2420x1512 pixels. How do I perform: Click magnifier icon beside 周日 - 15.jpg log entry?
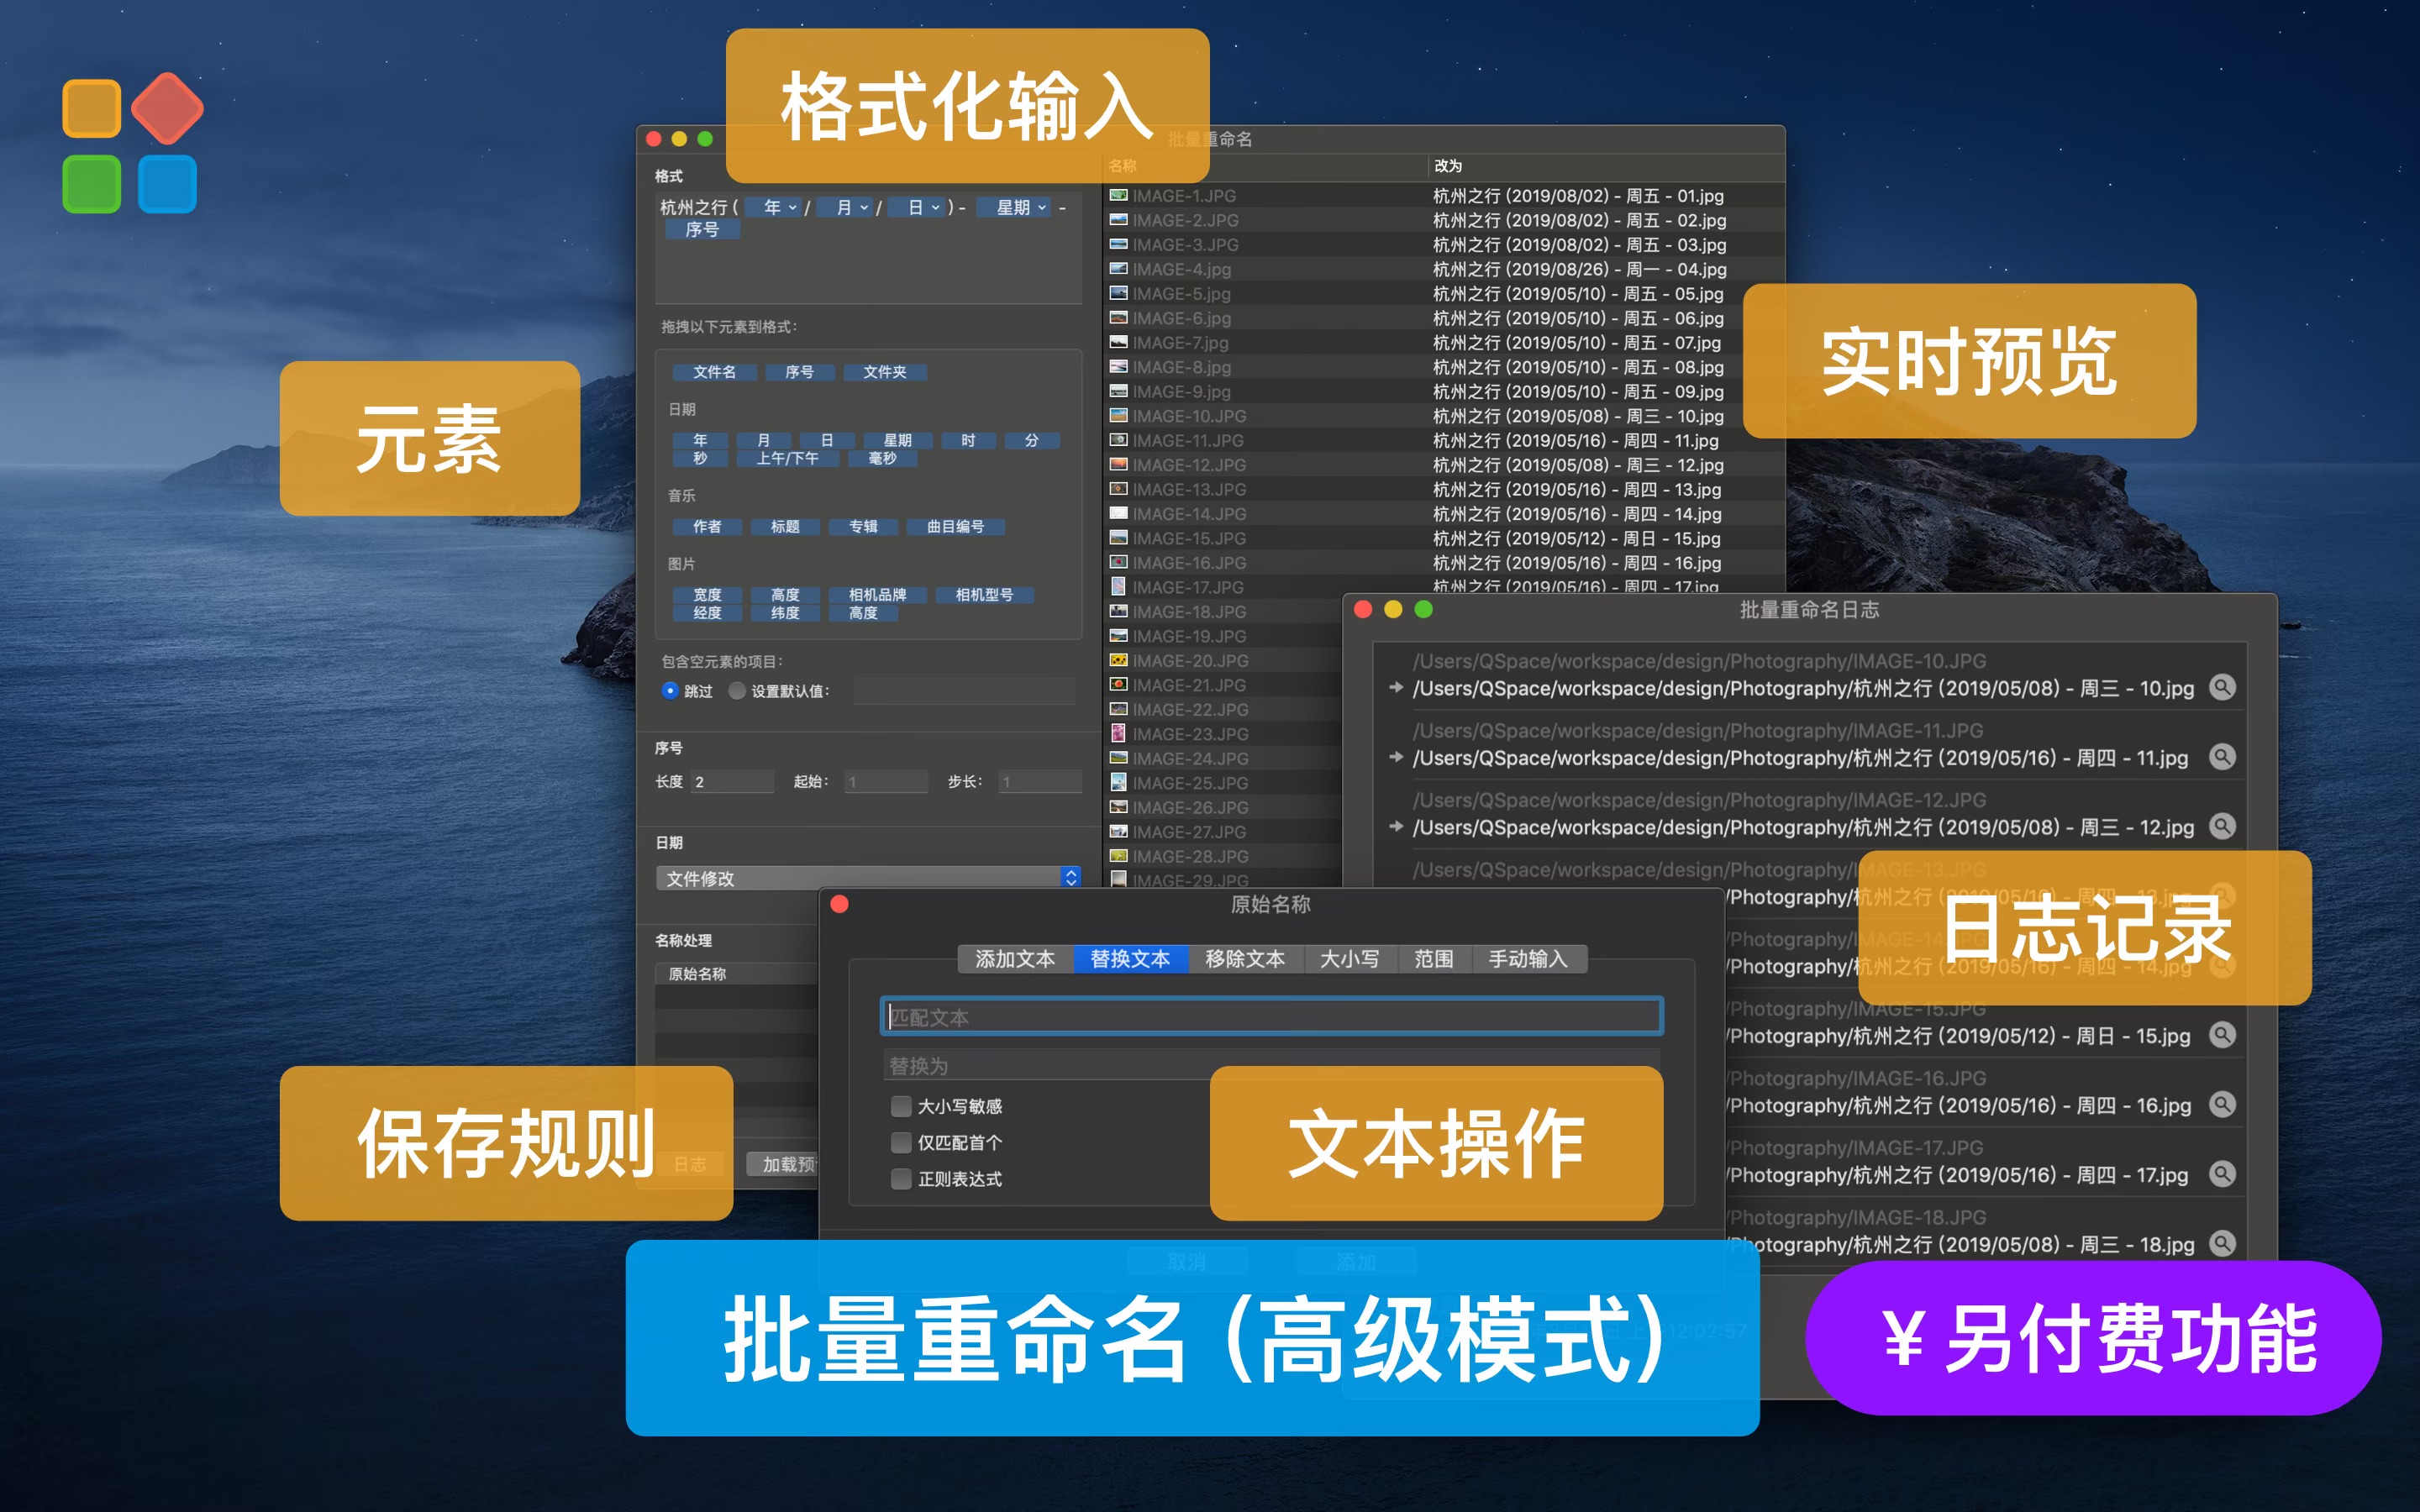tap(2222, 1035)
